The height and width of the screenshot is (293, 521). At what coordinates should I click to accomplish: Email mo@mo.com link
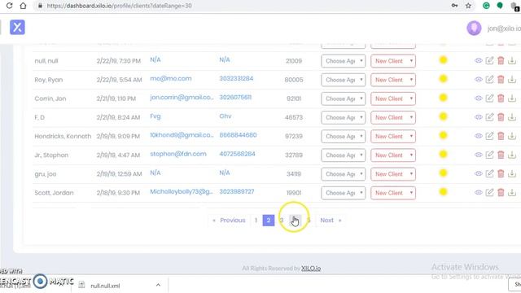pos(171,79)
